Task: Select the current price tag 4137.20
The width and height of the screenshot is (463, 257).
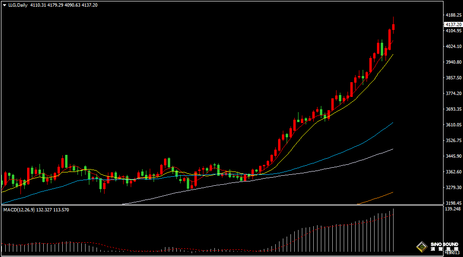Action: (453, 24)
